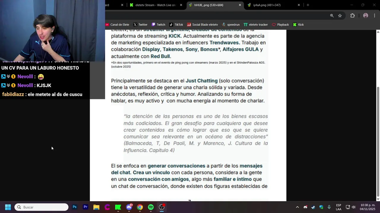Click the Windows Start button
Screen dimensions: 380x213
[x=8, y=207]
